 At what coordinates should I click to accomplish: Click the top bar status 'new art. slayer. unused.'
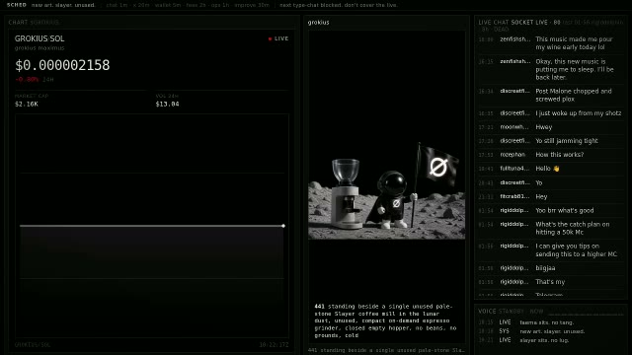coord(63,5)
